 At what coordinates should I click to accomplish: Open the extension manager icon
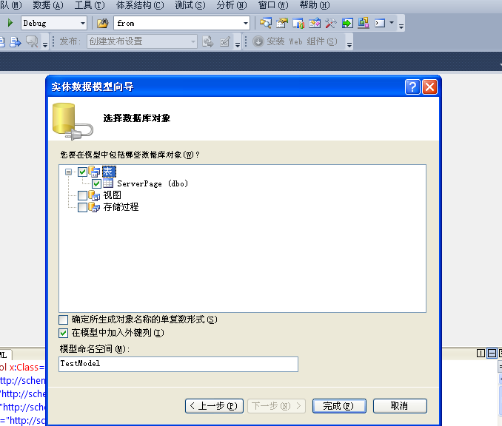point(364,23)
